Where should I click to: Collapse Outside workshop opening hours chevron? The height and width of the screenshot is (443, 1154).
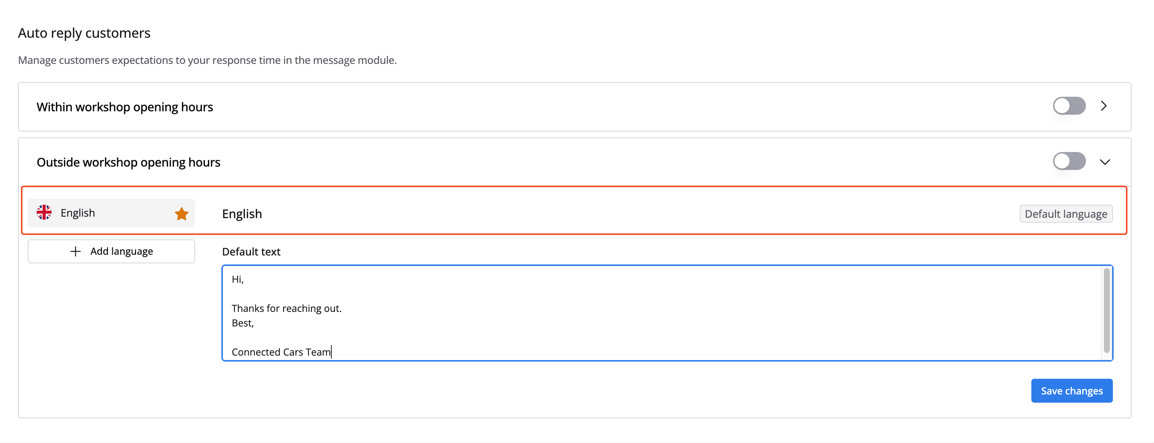1105,162
